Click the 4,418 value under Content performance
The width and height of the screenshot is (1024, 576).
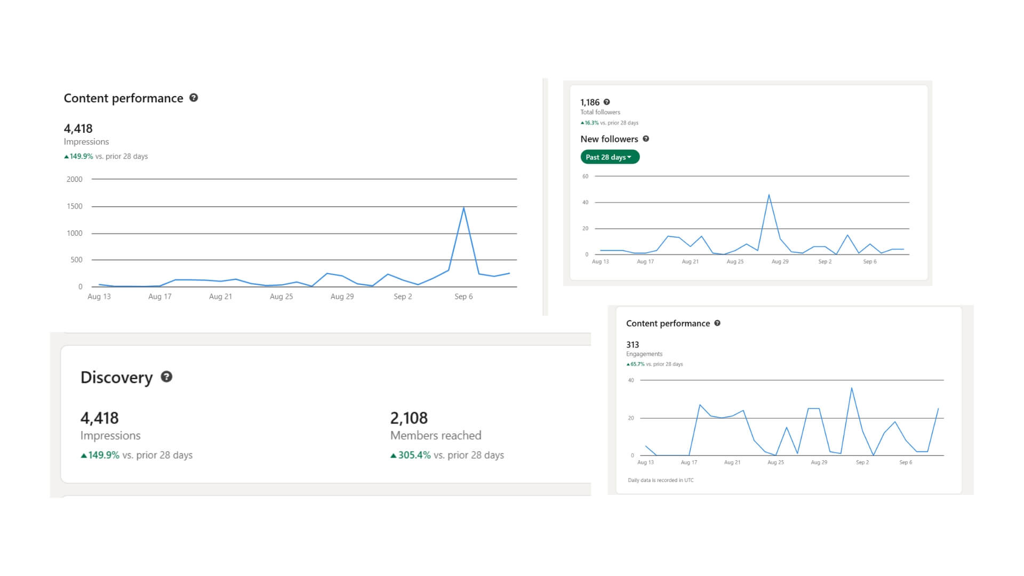[78, 129]
